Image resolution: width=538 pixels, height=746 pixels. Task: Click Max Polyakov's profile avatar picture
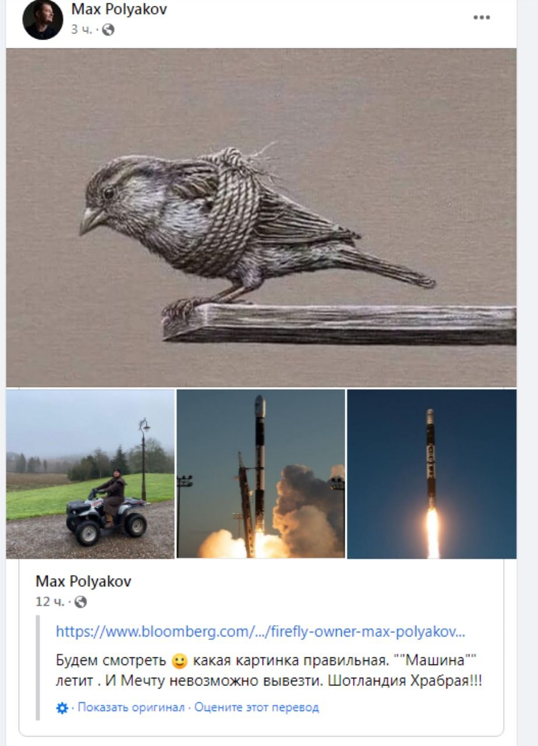(x=43, y=19)
